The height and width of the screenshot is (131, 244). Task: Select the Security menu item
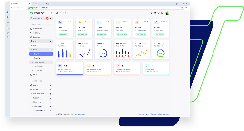(41, 58)
